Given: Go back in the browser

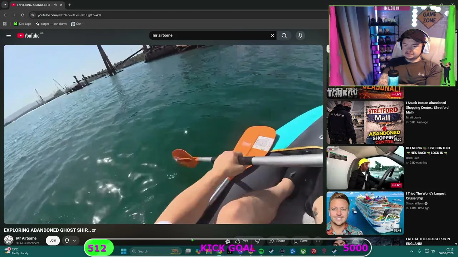Looking at the screenshot, I should 5,15.
